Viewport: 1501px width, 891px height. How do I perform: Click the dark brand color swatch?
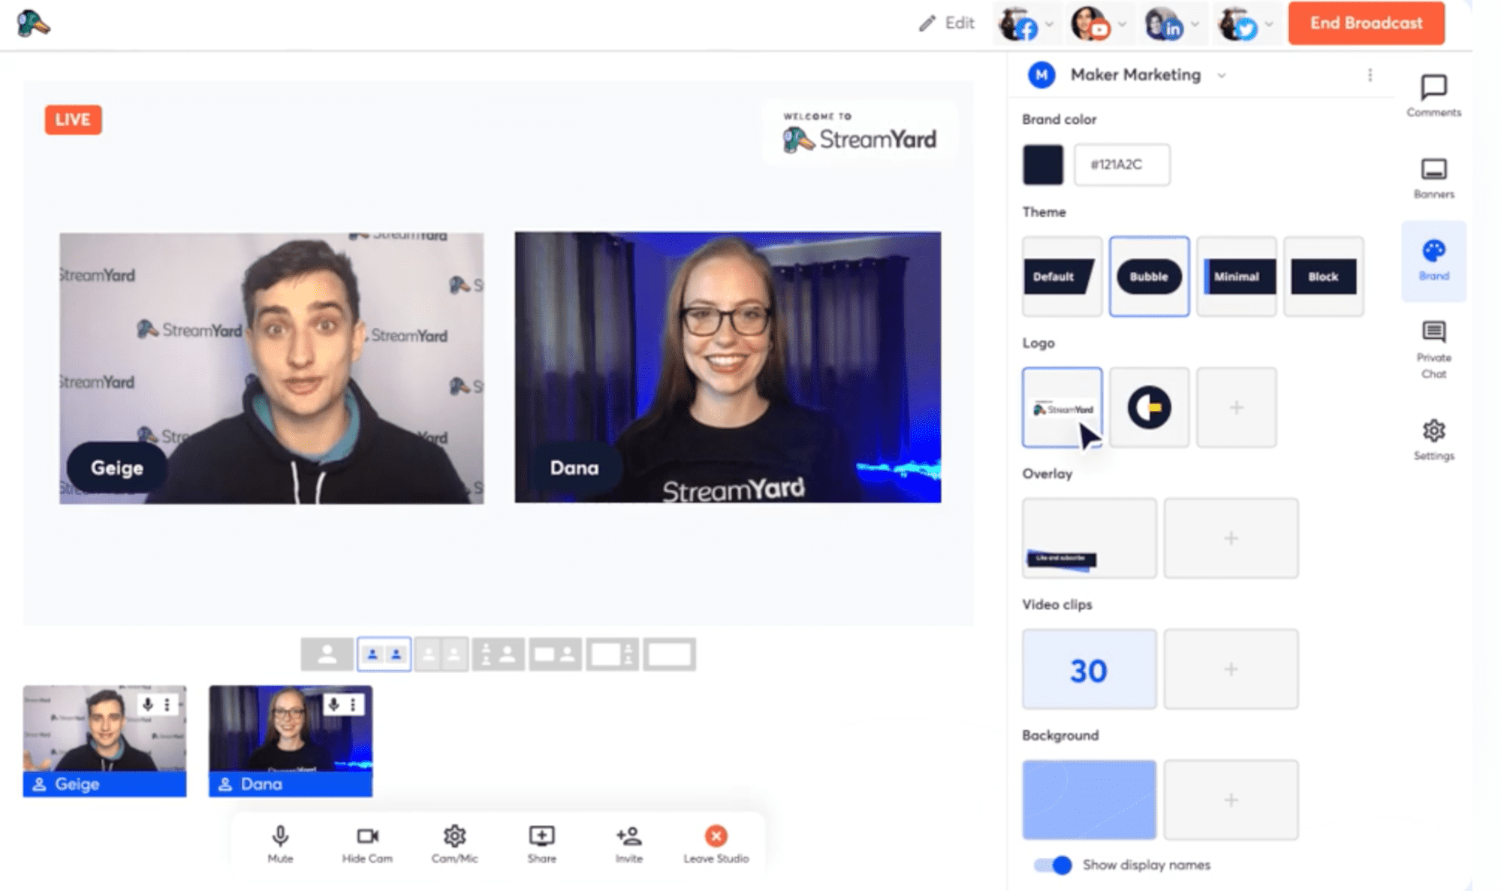click(1042, 165)
